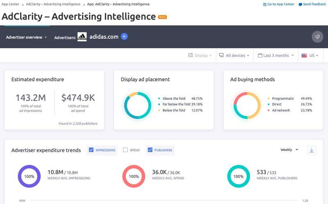Screen dimensions: 328x204
Task: Click the Programmatic legend dot
Action: [269, 99]
